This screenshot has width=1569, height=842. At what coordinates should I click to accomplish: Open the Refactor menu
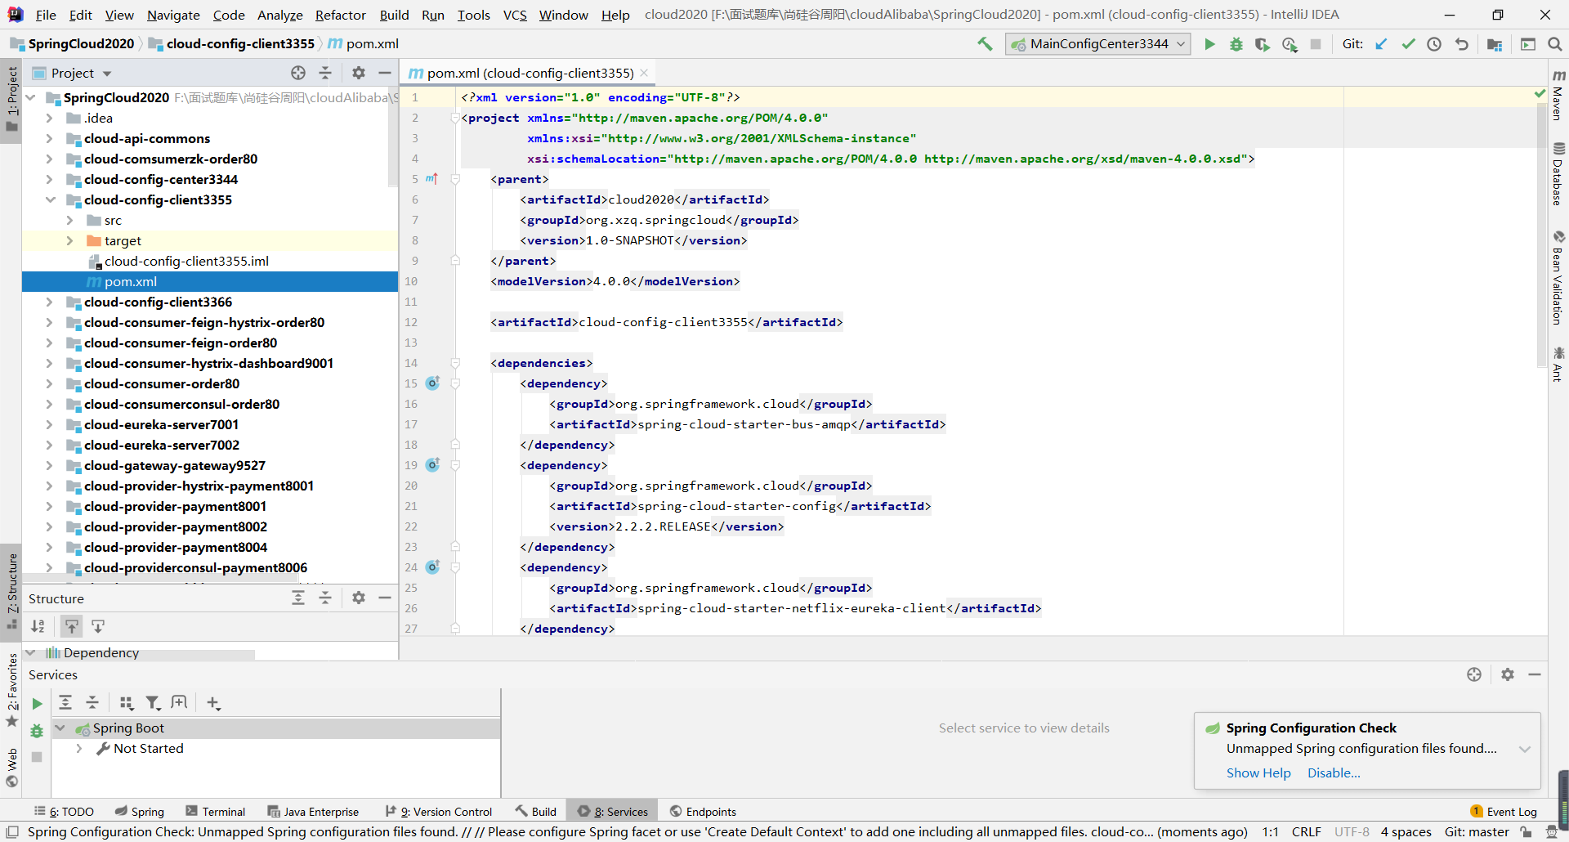click(x=340, y=15)
